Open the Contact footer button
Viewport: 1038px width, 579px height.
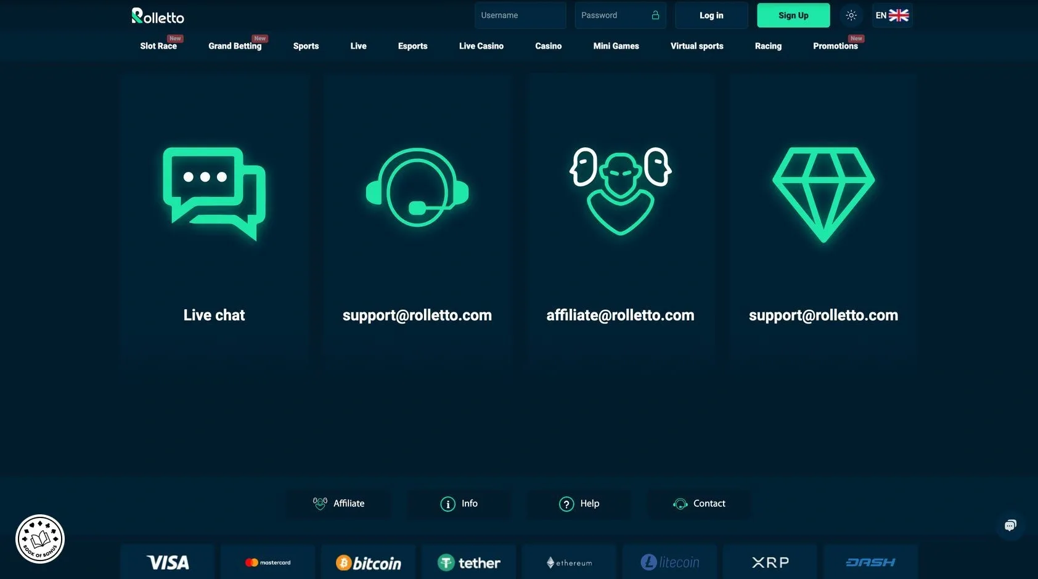click(x=700, y=503)
